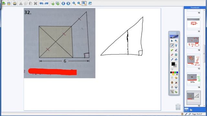
Task: Open the resource library folder icon in toolbox
Action: pyautogui.click(x=176, y=78)
